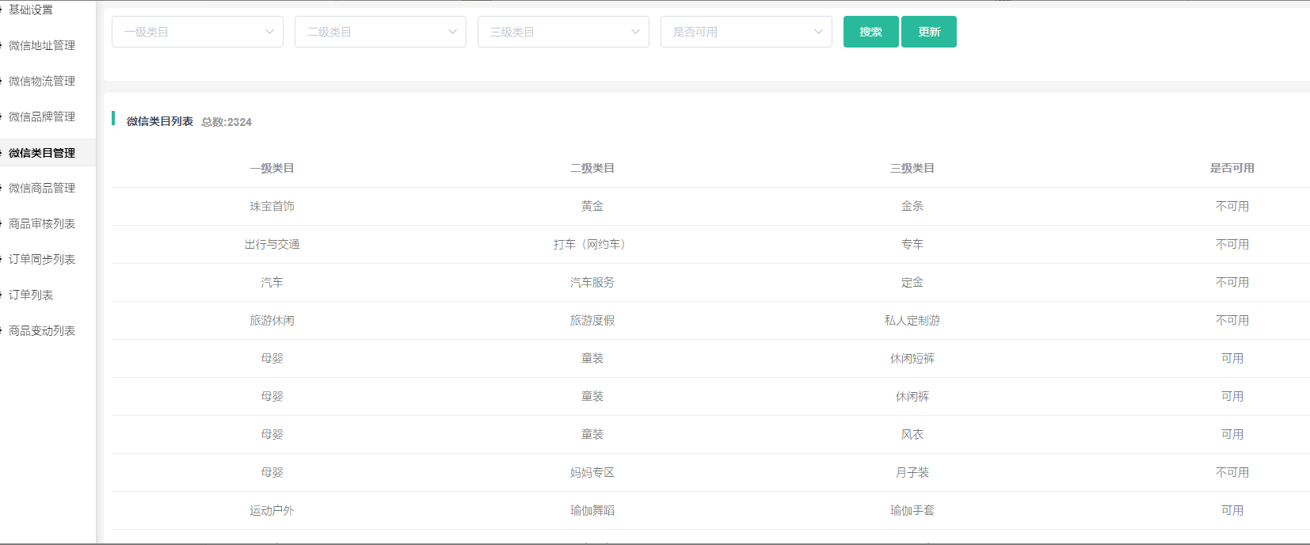This screenshot has height=545, width=1310.
Task: Click the 瑜伽手套 table cell
Action: click(912, 510)
